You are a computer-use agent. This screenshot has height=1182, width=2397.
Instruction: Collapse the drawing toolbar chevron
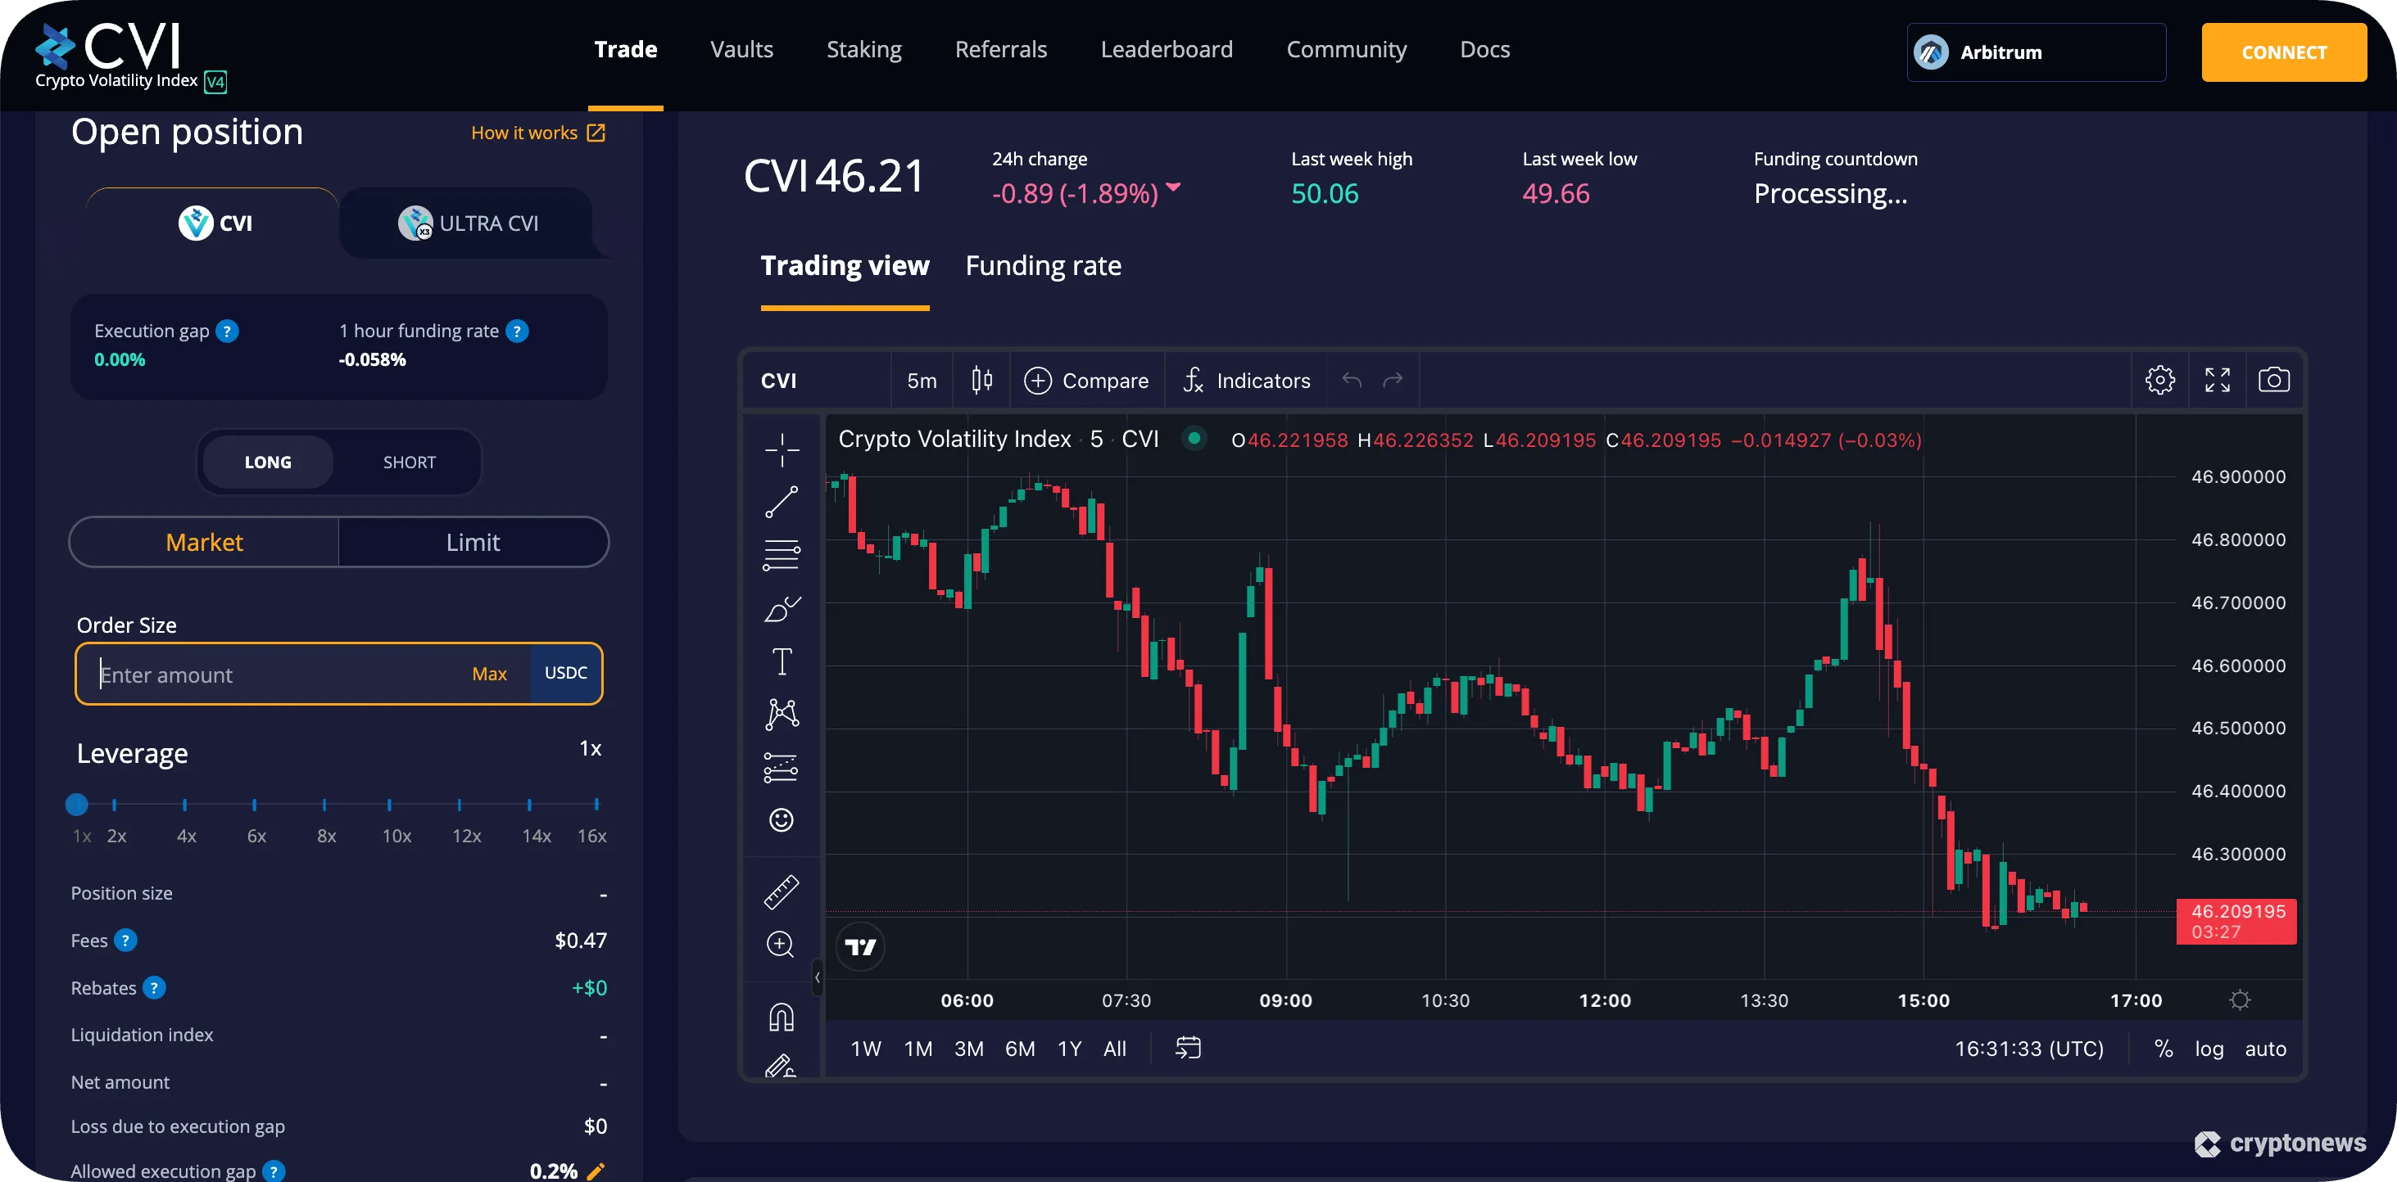coord(817,977)
